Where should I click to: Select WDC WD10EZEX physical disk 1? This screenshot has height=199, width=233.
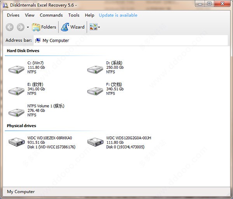point(16,142)
